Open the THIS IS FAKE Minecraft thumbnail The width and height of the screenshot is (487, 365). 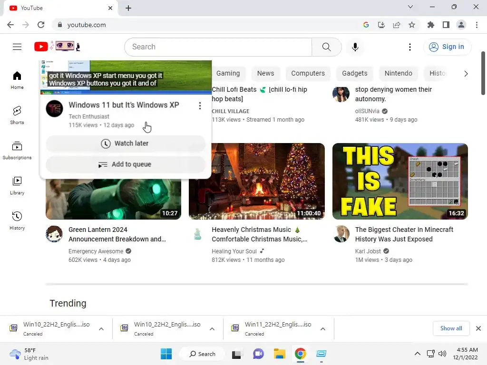pyautogui.click(x=400, y=181)
